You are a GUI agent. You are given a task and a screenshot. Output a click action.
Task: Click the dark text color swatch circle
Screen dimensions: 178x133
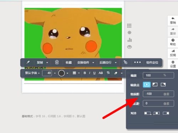click(x=62, y=73)
